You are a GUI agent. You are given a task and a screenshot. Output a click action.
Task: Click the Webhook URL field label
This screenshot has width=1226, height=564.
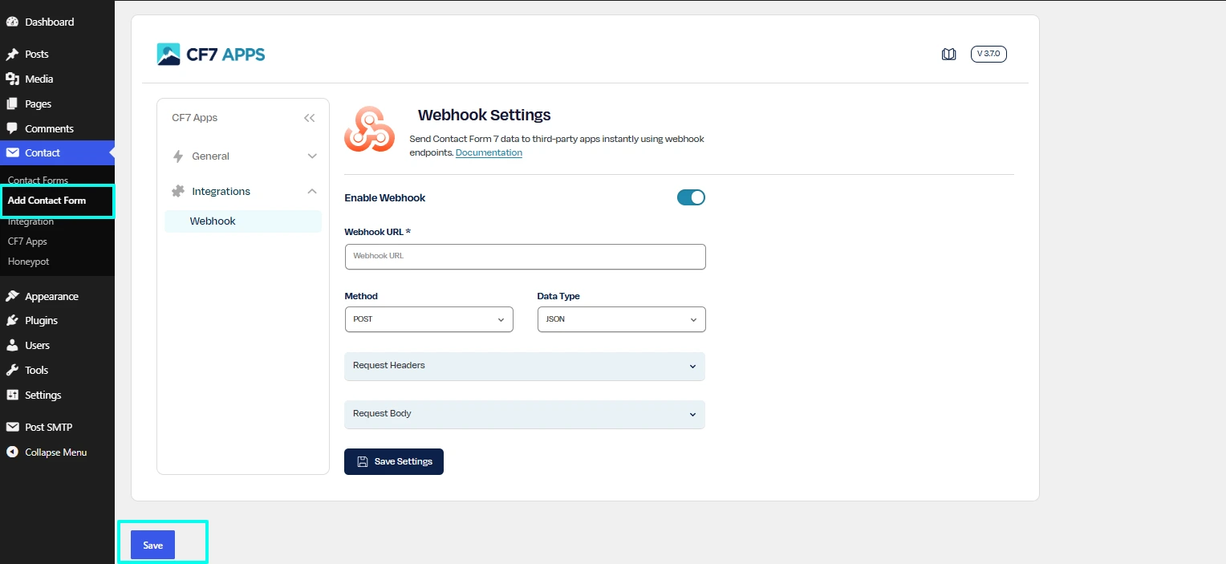click(377, 232)
